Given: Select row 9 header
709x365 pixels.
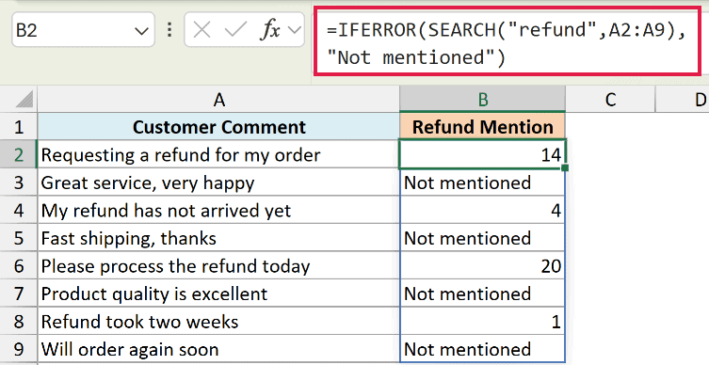Looking at the screenshot, I should (19, 349).
